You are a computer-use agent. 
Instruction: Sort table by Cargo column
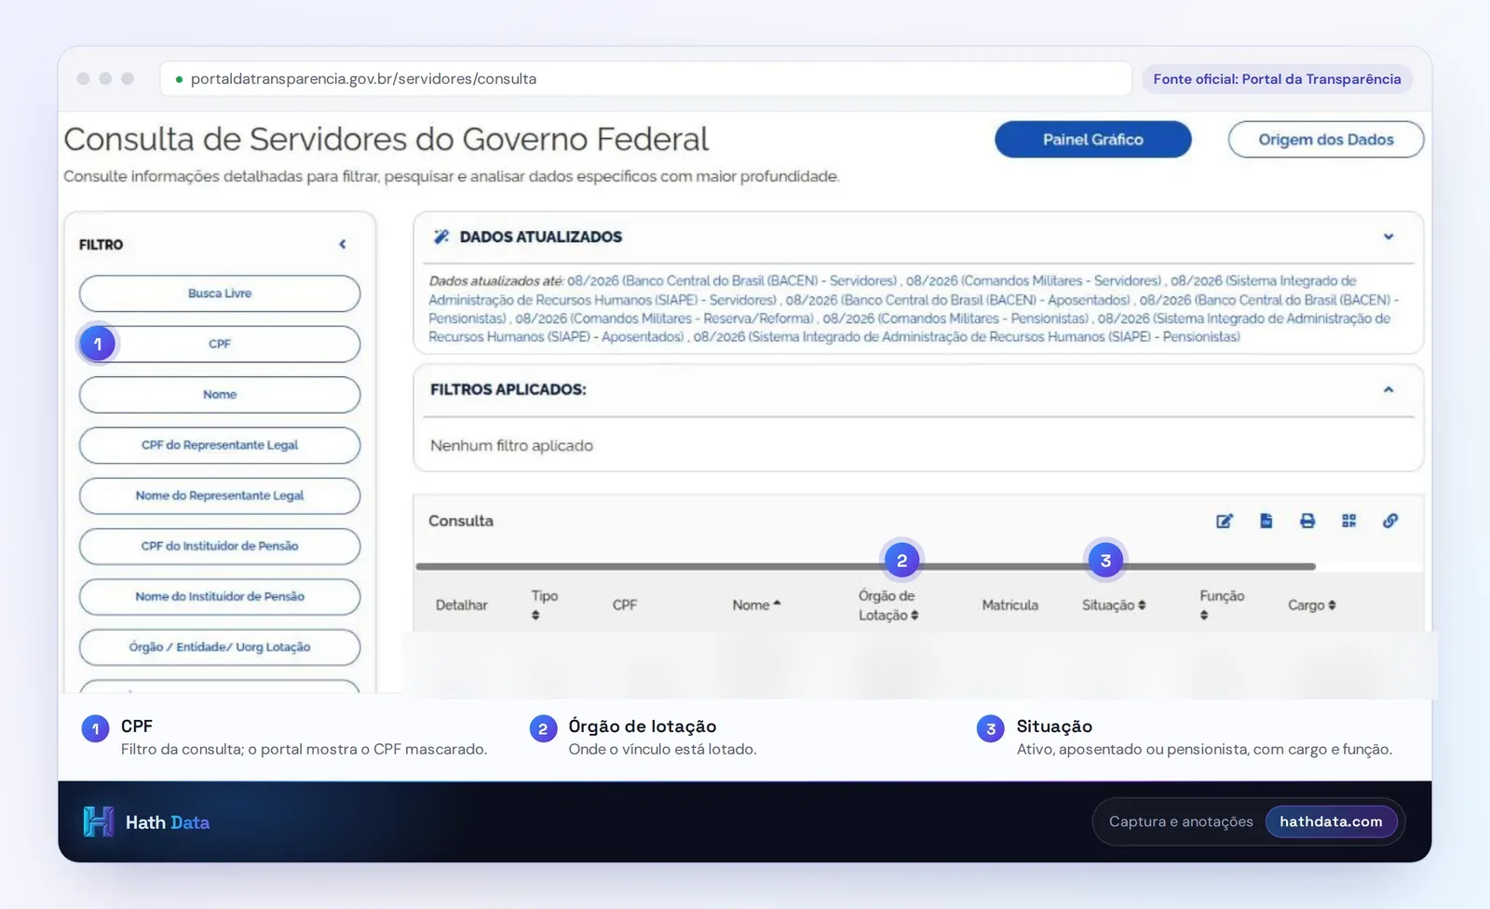(x=1332, y=605)
